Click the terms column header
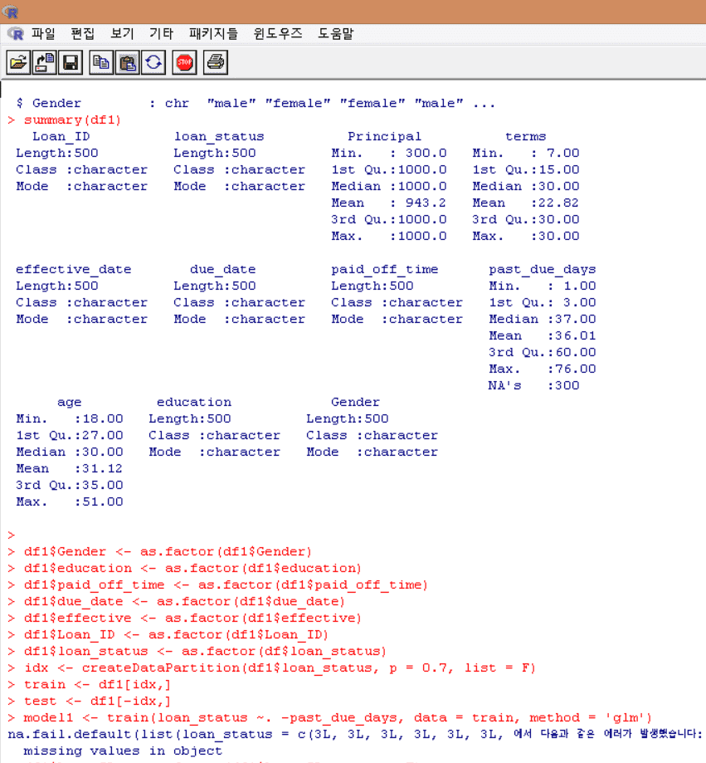Viewport: 706px width, 763px height. 526,137
